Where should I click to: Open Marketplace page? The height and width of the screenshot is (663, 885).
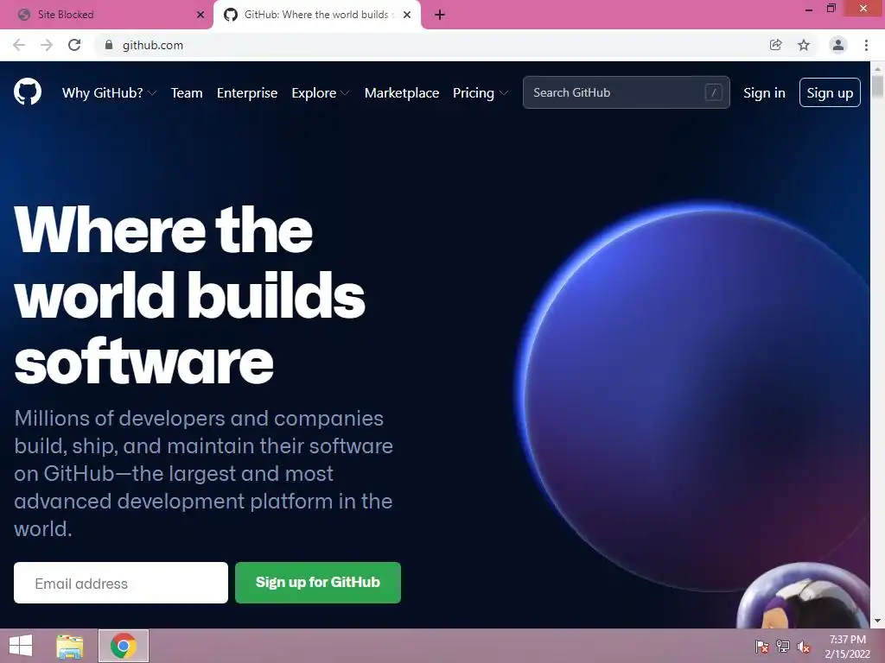[402, 93]
